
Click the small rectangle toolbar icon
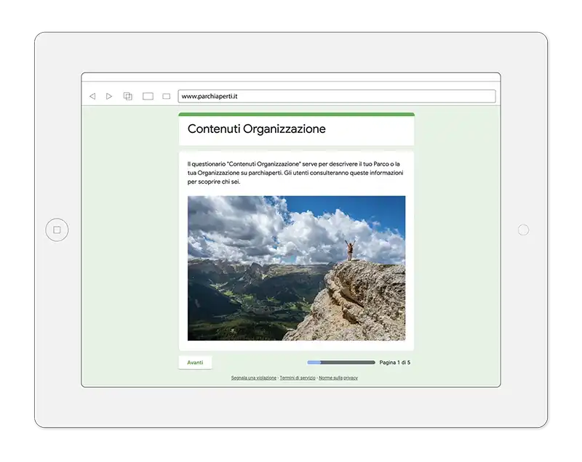[x=166, y=96]
